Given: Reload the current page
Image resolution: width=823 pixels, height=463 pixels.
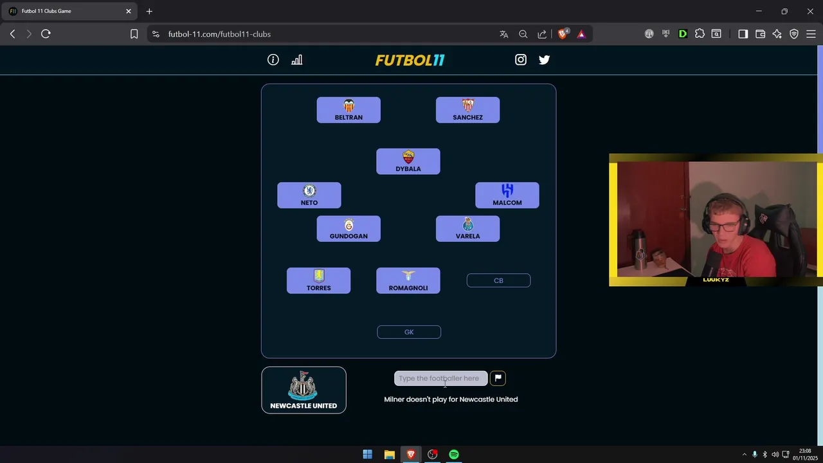Looking at the screenshot, I should tap(46, 34).
